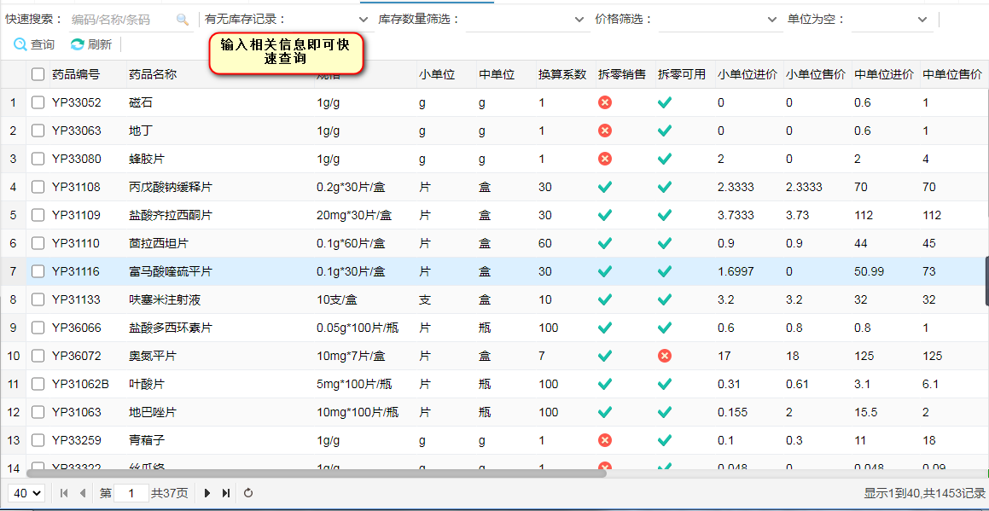989x511 pixels.
Task: Click the horizontal scrollbar thumb
Action: coord(316,473)
